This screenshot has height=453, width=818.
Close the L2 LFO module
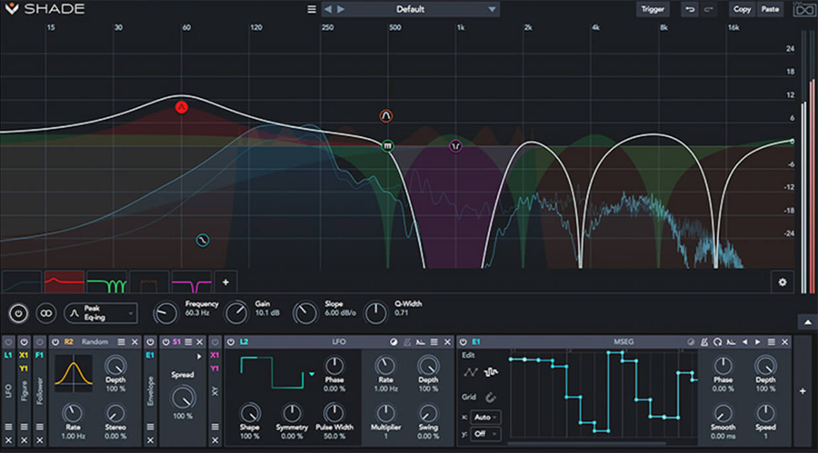coord(447,342)
